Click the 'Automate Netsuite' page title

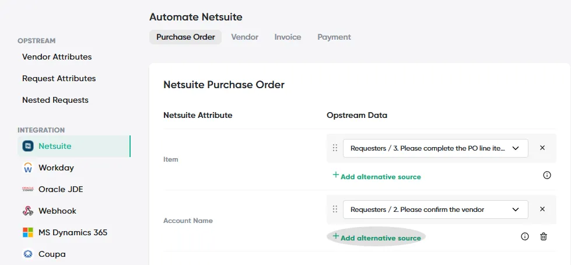196,17
